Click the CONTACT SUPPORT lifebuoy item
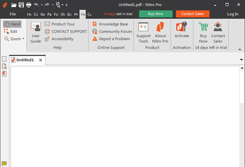Screen dimensions: 245x167 pyautogui.click(x=65, y=32)
